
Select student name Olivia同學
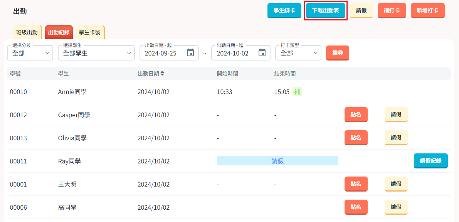[72, 138]
